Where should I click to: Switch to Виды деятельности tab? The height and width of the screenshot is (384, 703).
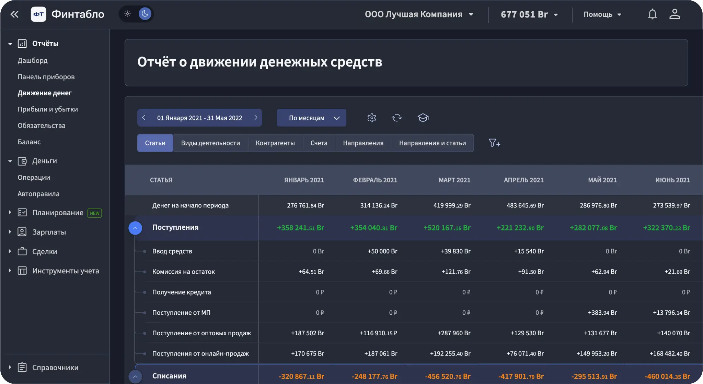[210, 143]
